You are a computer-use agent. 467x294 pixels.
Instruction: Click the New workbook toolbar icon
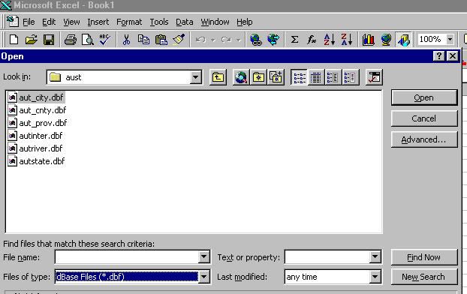(14, 39)
